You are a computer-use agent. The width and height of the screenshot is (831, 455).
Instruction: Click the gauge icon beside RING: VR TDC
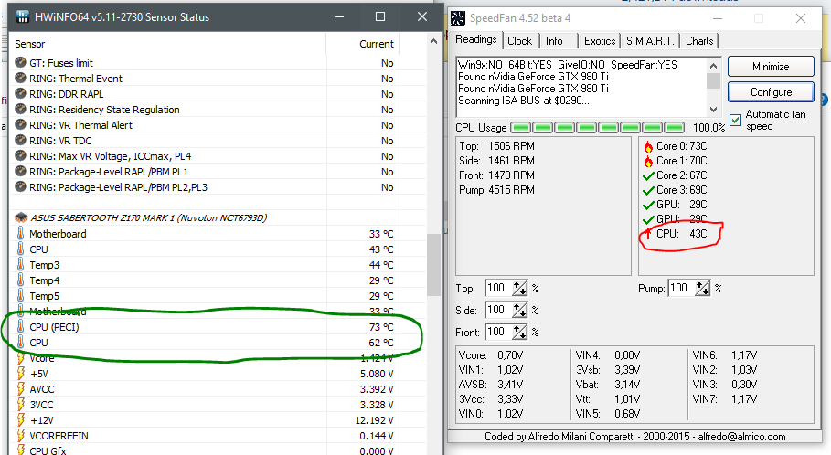[21, 141]
